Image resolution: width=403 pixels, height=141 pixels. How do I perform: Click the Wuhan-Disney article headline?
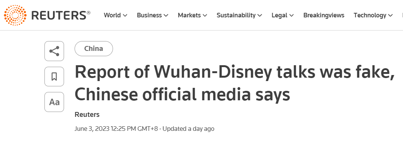click(x=235, y=84)
